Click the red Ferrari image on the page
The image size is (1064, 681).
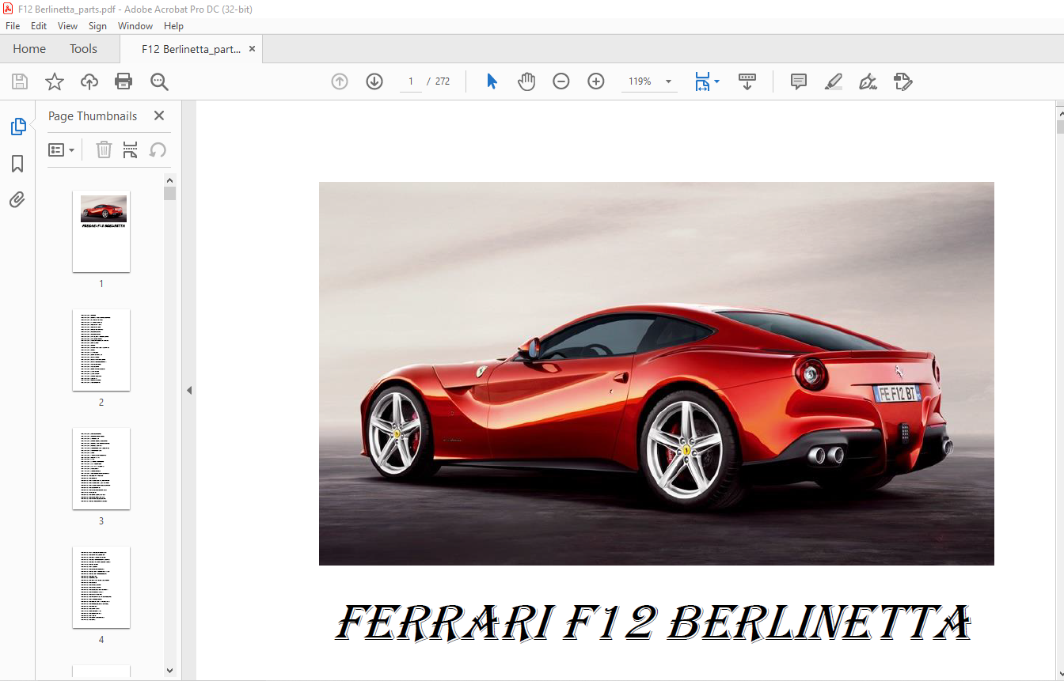pos(656,373)
